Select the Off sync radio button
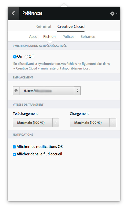The width and height of the screenshot is (128, 210). click(x=26, y=57)
